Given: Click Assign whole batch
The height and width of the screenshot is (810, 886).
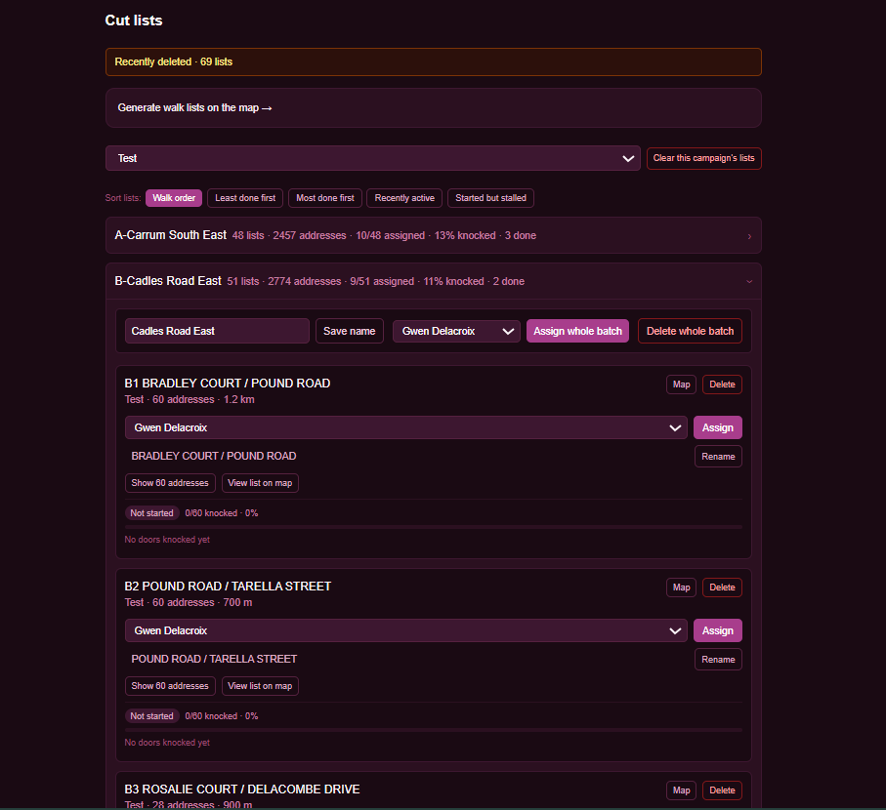Looking at the screenshot, I should click(x=577, y=331).
